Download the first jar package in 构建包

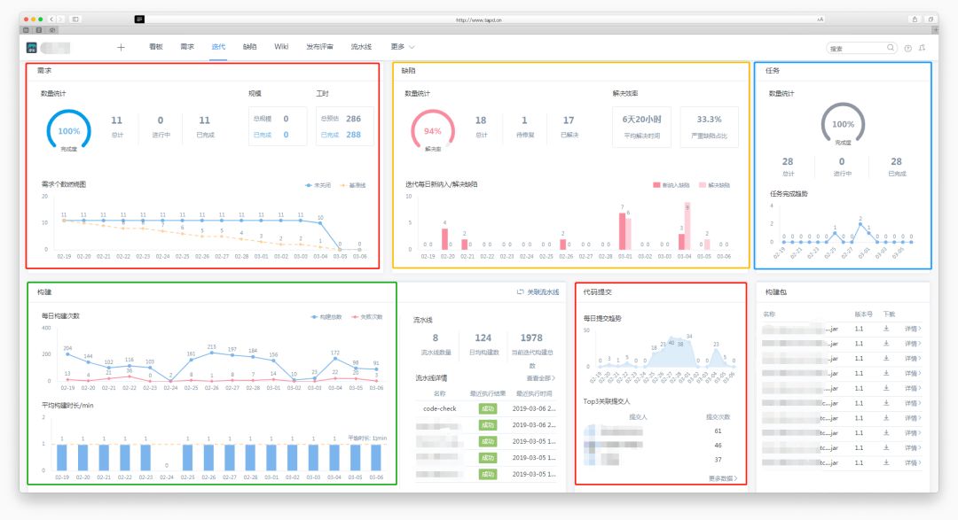886,329
